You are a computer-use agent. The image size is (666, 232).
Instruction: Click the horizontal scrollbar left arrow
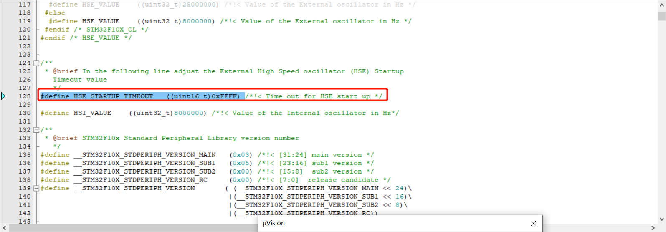click(4, 228)
